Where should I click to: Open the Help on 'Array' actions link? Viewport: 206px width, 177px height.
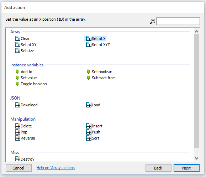coord(56,168)
